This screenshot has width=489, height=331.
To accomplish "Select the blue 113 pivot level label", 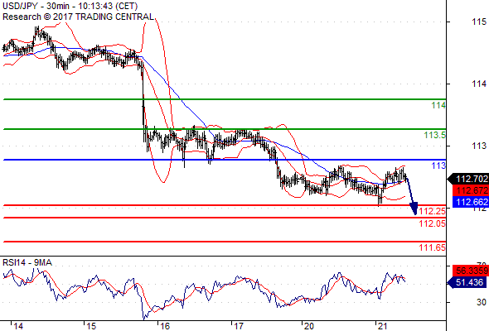I will click(x=438, y=165).
